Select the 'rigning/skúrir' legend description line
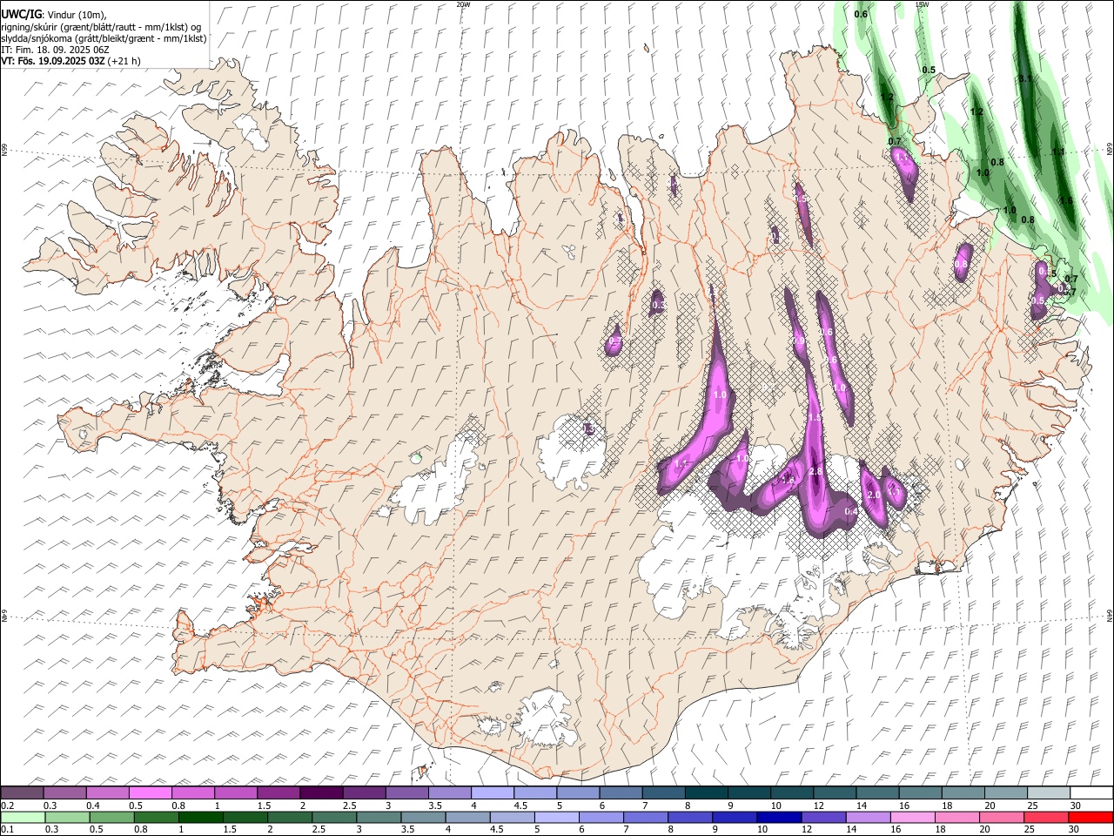 [101, 27]
